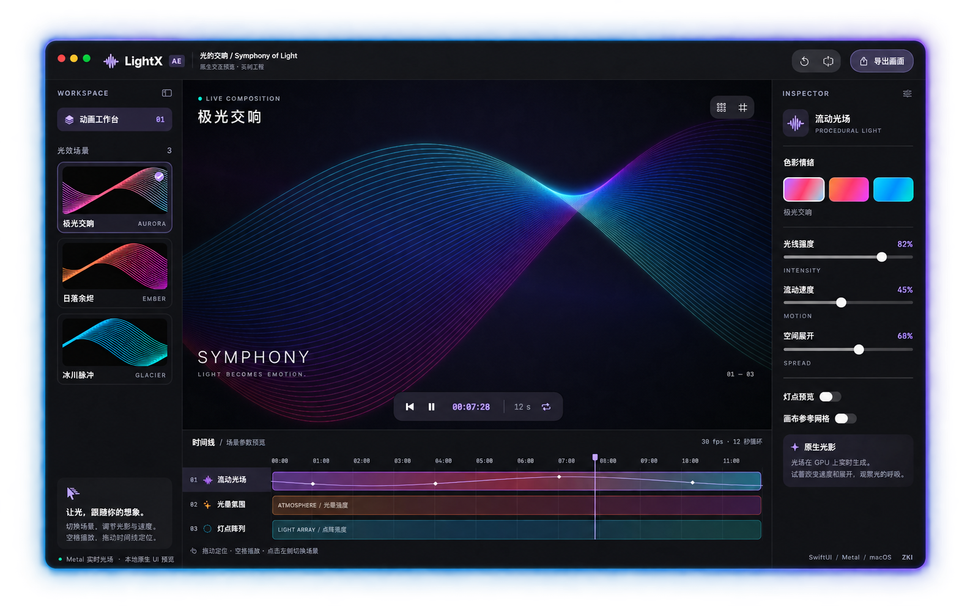Choose the orange-pink color swatch
Image resolution: width=970 pixels, height=606 pixels.
(849, 189)
